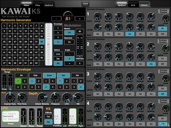Select Envelope 1 Attack level knob showing 24
The width and height of the screenshot is (171, 128).
(97, 27)
